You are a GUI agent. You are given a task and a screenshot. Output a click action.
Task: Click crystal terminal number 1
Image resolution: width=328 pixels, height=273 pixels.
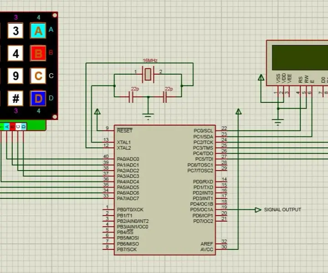[x=135, y=71]
